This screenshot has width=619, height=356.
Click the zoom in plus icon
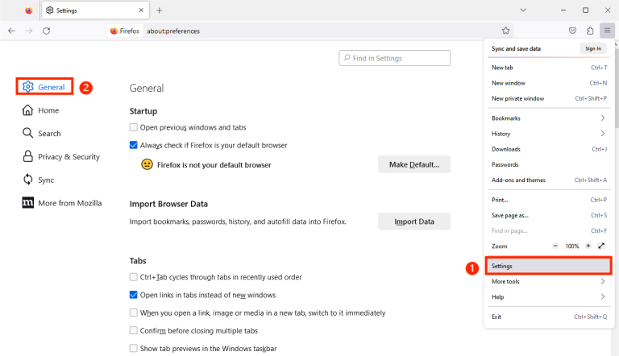[x=588, y=245]
